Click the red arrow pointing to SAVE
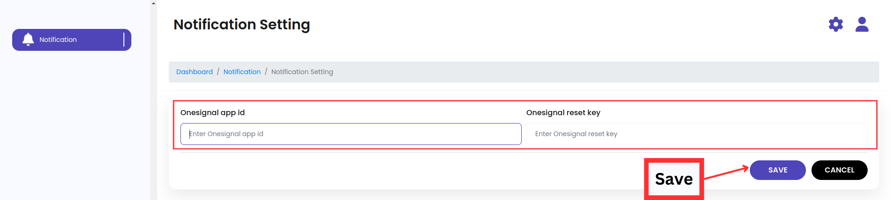 point(726,172)
